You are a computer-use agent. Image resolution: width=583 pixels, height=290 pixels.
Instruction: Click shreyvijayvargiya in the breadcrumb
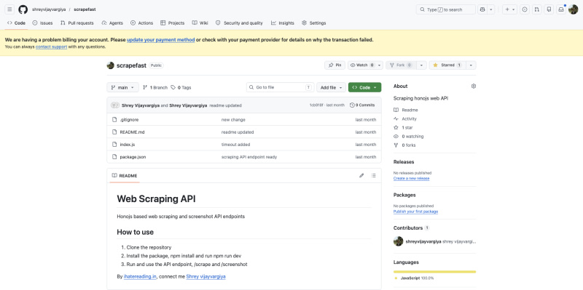[x=49, y=9]
